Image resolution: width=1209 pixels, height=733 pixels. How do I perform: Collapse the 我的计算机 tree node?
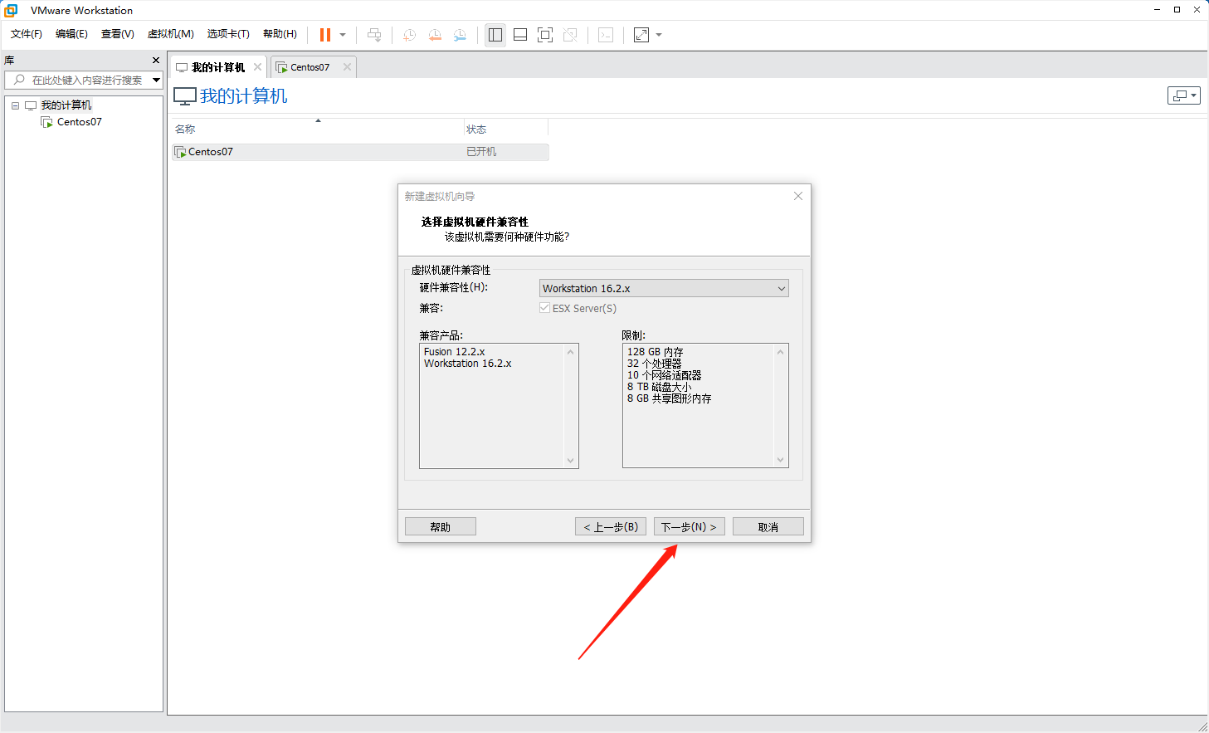15,105
